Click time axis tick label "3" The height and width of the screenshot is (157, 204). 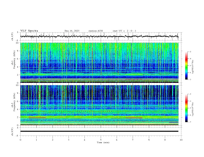pos(69,140)
